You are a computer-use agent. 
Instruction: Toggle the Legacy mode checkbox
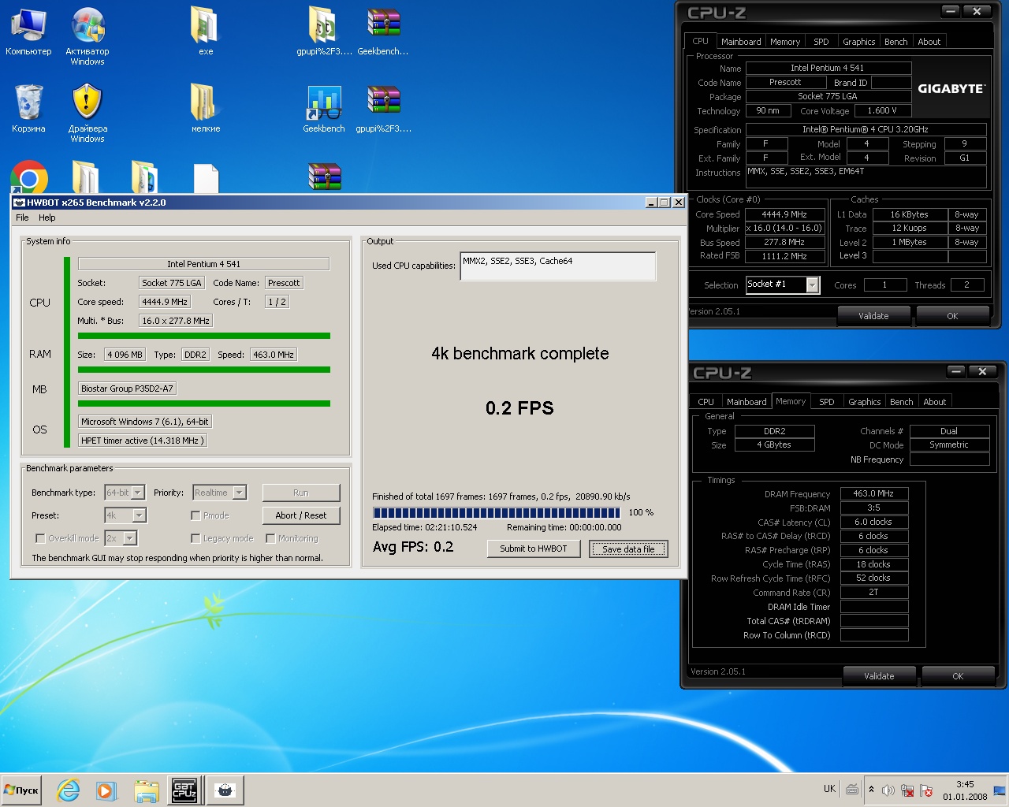point(195,538)
